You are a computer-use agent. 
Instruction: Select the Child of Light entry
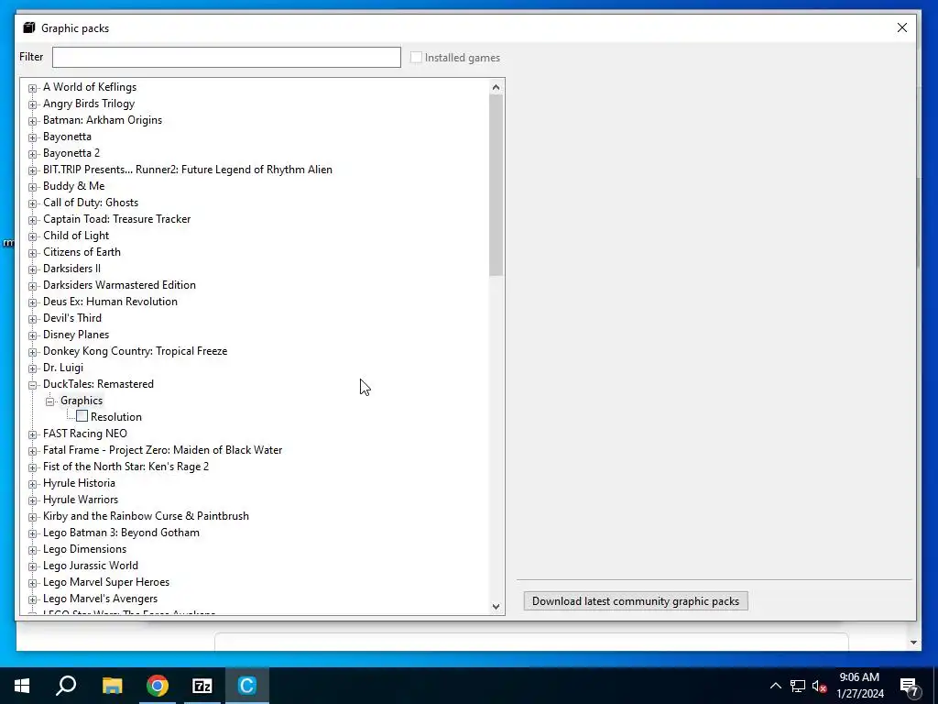[76, 236]
